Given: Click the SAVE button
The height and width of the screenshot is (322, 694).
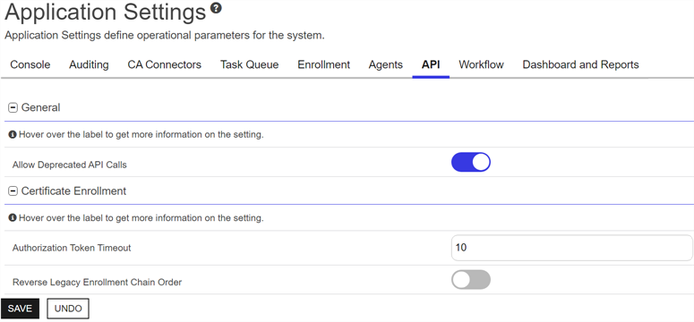Looking at the screenshot, I should coord(20,309).
